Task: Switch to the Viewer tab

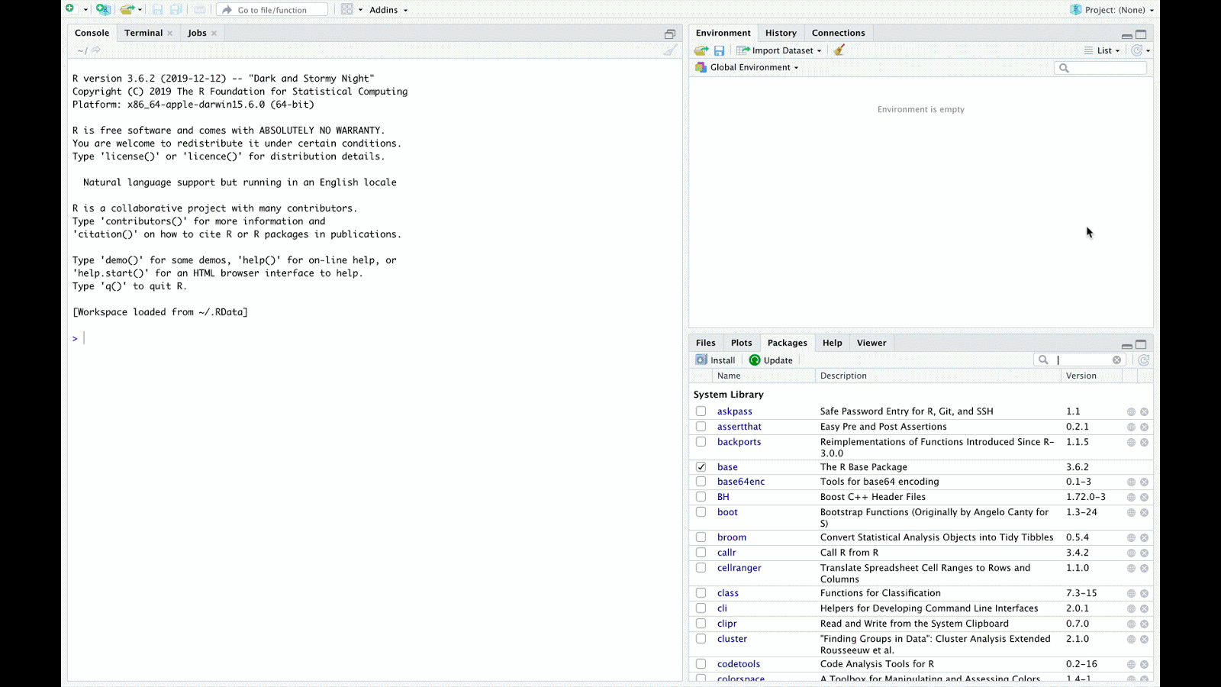Action: [x=871, y=343]
